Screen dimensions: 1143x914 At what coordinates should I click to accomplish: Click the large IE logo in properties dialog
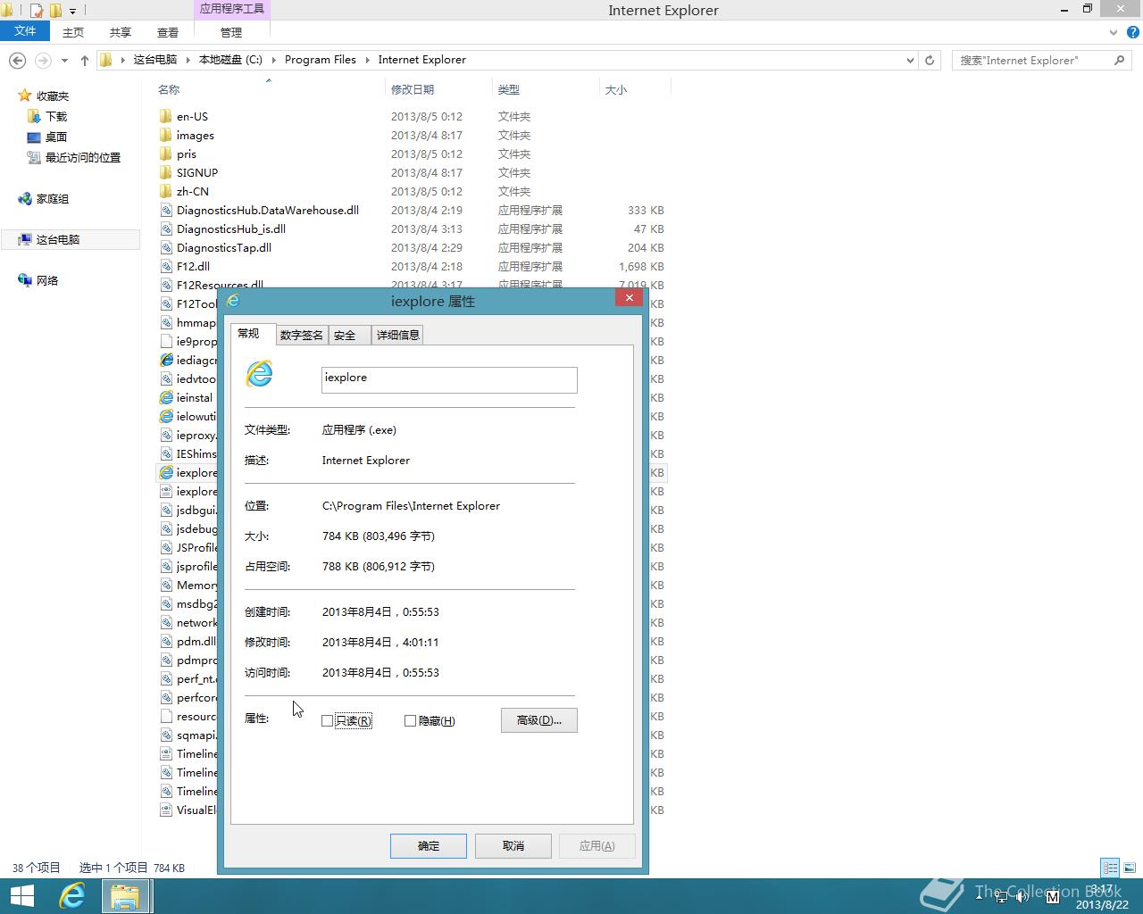[259, 373]
